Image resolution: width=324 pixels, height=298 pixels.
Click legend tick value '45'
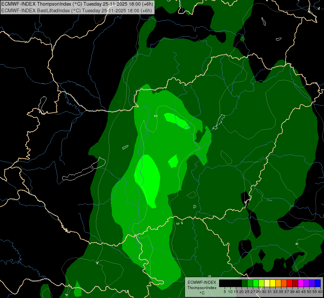point(303,292)
